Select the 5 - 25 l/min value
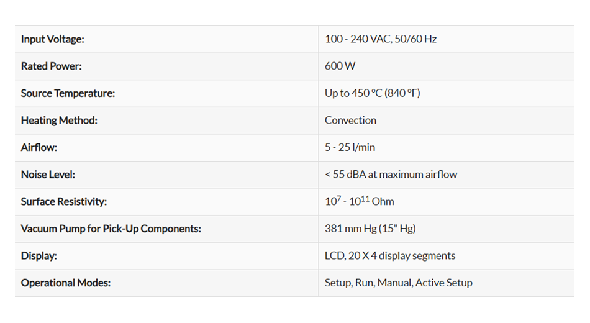Viewport: 590px width, 323px height. (x=350, y=148)
